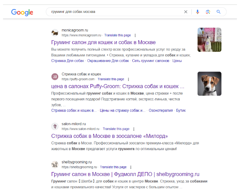This screenshot has width=246, height=193.
Task: Open the 'Стрижка собак и кошек в...' sitelink
Action: [74, 111]
